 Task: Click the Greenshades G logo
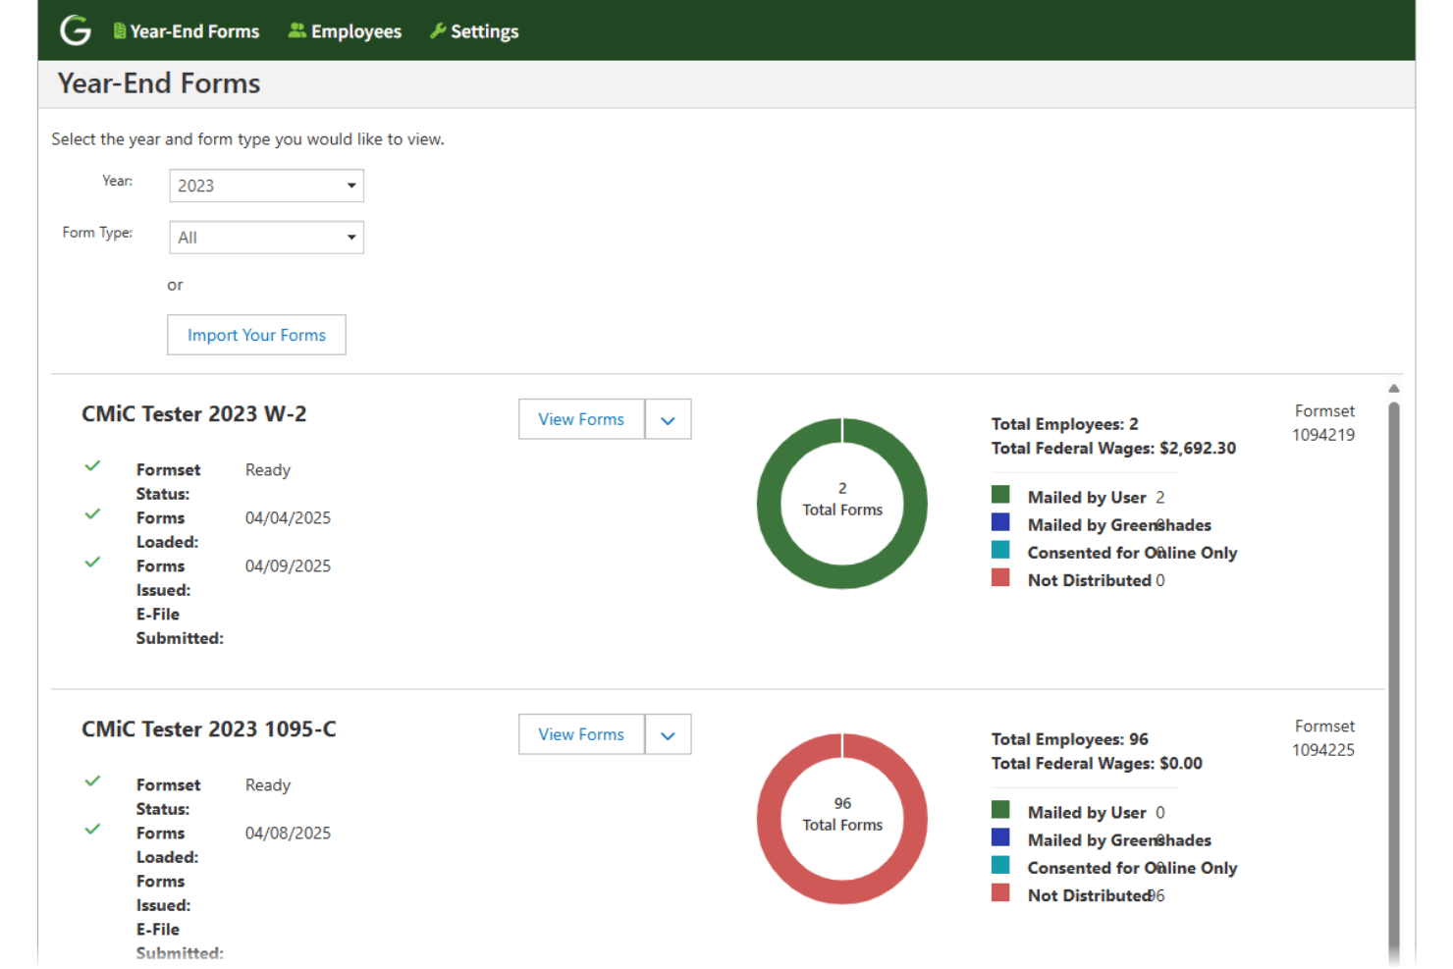tap(76, 30)
